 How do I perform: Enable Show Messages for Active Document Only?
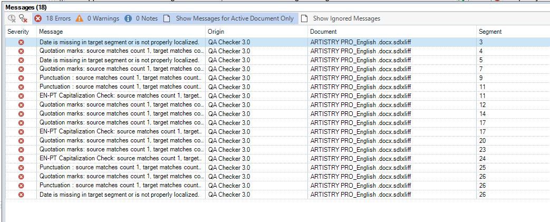coord(229,18)
